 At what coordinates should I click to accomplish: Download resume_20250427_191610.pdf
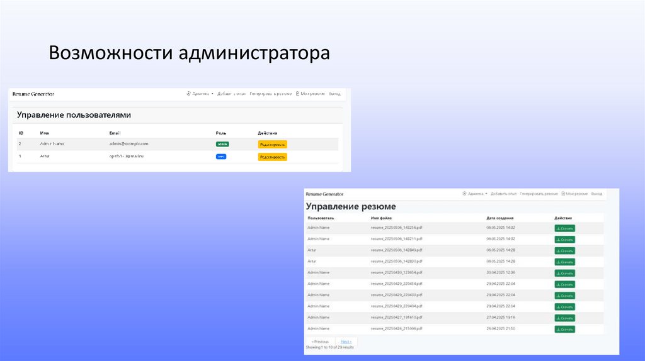pos(565,318)
